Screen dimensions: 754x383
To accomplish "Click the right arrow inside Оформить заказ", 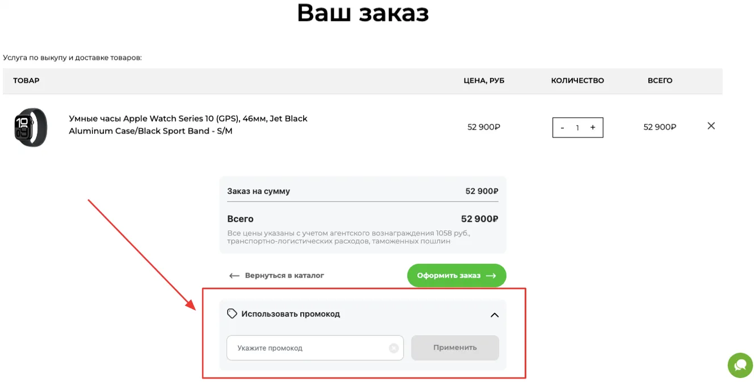I will click(491, 276).
